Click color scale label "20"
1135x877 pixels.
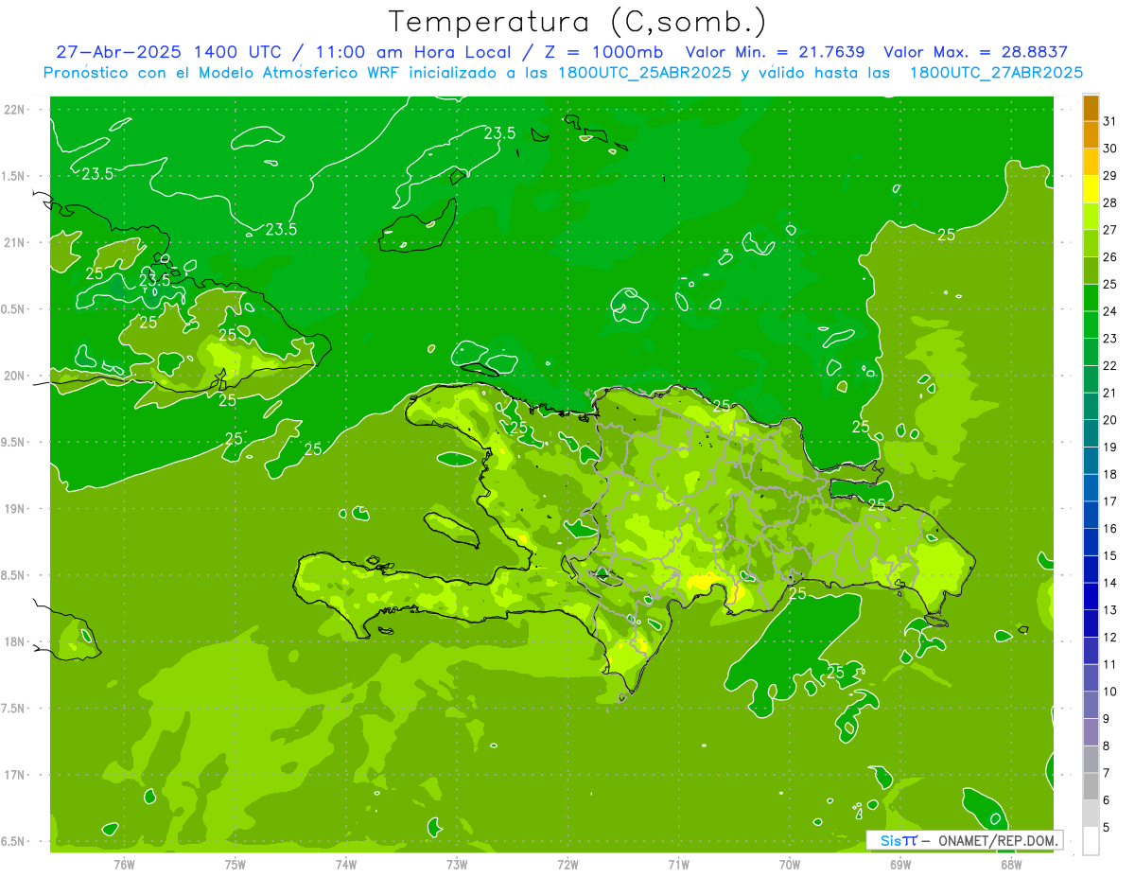coord(1110,420)
